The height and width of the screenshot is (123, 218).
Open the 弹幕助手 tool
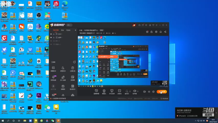pyautogui.click(x=53, y=69)
